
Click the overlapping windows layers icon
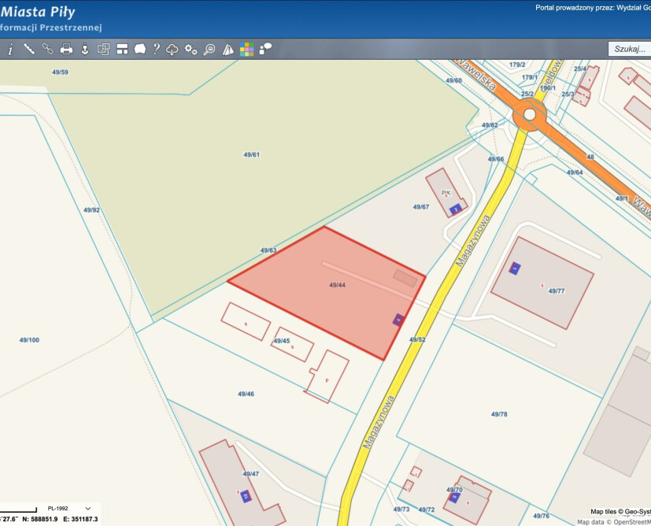point(103,49)
